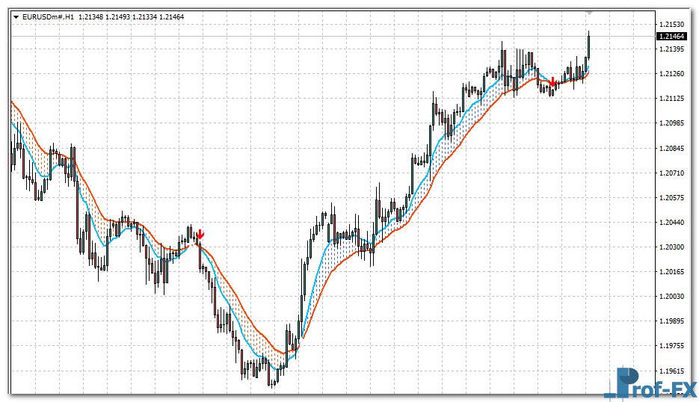Open the dropdown triangle beside EURUSDm#,H1
This screenshot has height=402, width=699.
click(x=16, y=16)
